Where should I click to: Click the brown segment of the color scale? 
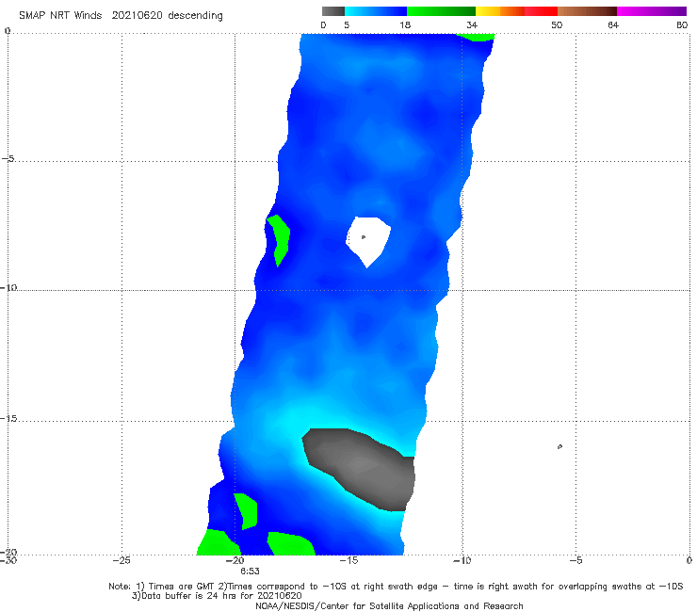pos(587,11)
